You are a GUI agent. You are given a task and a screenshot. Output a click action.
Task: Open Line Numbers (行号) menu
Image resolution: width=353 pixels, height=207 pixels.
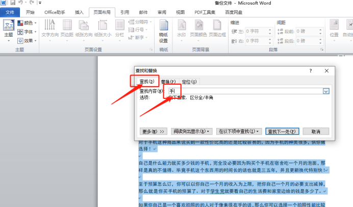pyautogui.click(x=138, y=30)
